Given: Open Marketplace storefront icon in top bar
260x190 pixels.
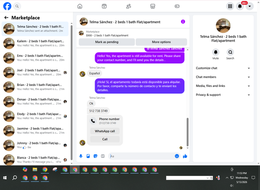Looking at the screenshot, I should point(153,6).
